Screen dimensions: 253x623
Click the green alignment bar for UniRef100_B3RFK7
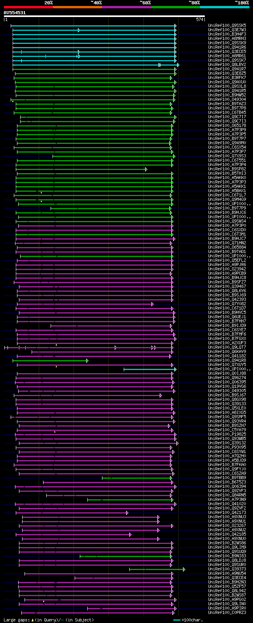coord(93,77)
